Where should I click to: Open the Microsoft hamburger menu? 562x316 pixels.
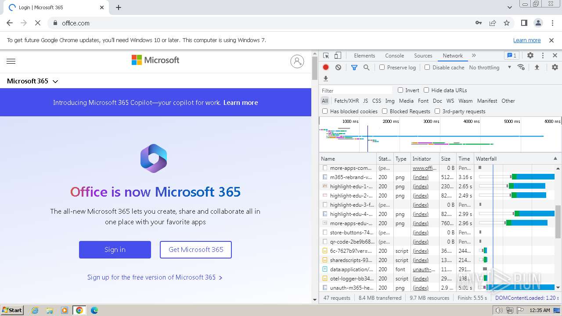click(11, 61)
